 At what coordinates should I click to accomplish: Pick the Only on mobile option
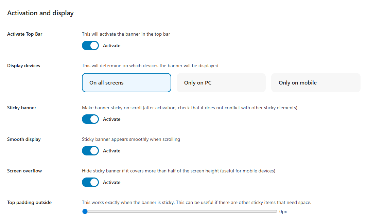[315, 82]
